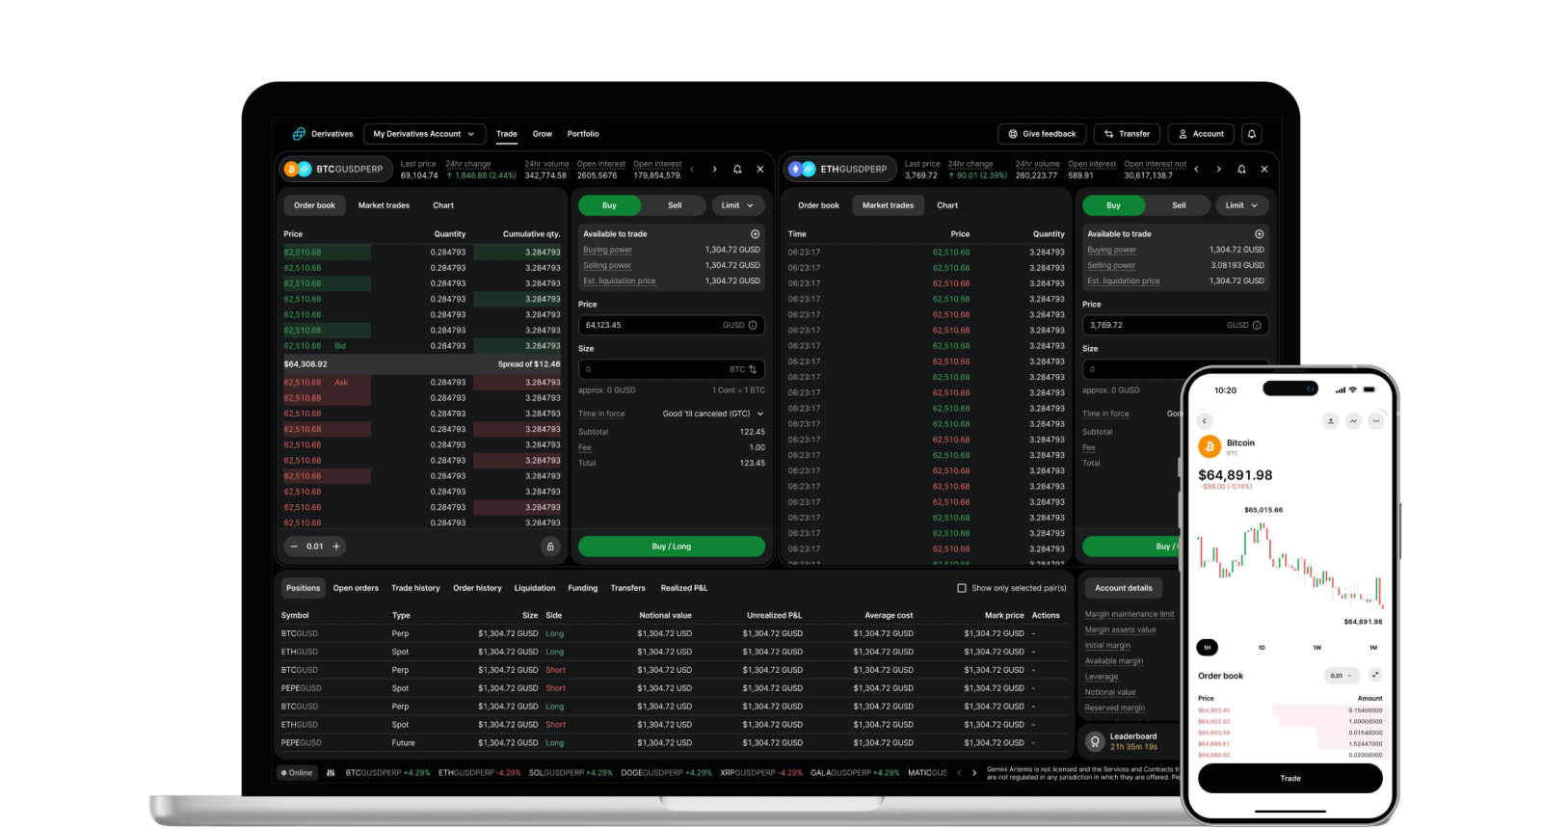Select Sell side in the BTCGUSDPERP panel
Viewport: 1542px width, 829px height.
click(675, 205)
